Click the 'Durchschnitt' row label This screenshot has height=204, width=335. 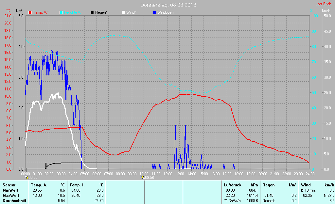(14, 201)
